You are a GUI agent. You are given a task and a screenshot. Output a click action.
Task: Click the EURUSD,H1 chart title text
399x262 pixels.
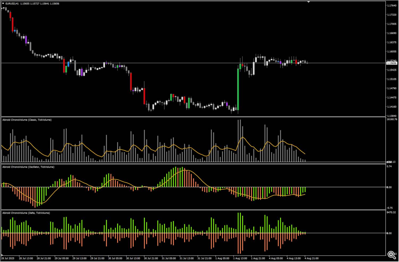click(12, 3)
